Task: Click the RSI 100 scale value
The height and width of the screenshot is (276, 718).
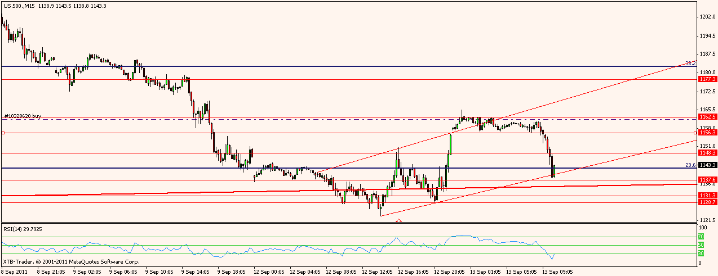Action: [x=703, y=228]
